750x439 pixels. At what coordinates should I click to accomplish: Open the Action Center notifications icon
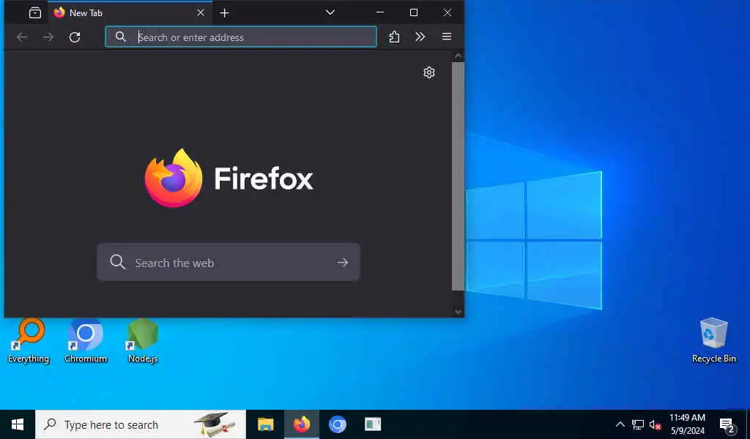tap(727, 424)
